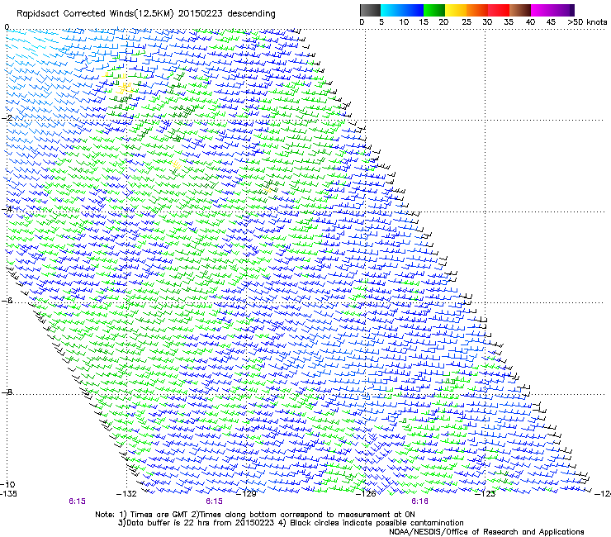611x537 pixels.
Task: Click the yellow 20-25 knots legend segment
Action: 456,10
